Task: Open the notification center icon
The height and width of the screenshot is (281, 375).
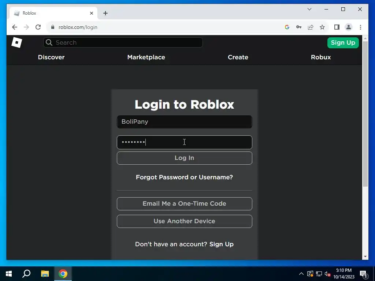Action: point(363,274)
